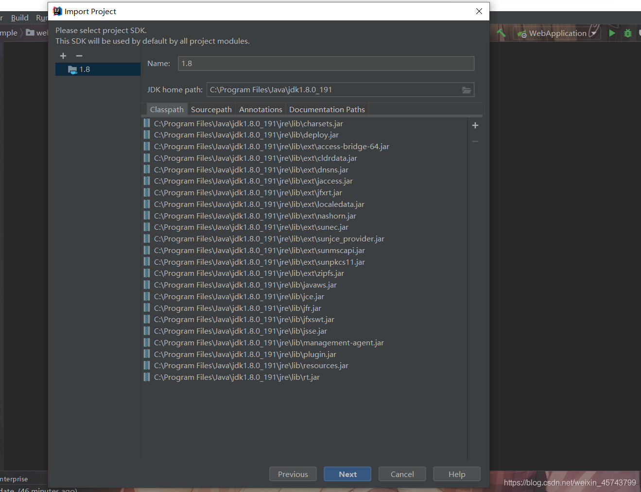Click the jar icon beside zipfs.jar
Image resolution: width=641 pixels, height=492 pixels.
click(x=147, y=273)
